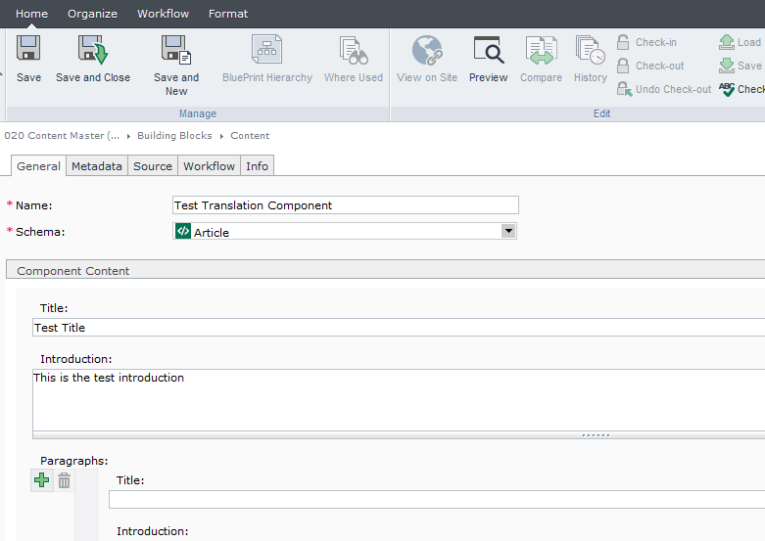Delete paragraph using trash icon
Image resolution: width=765 pixels, height=541 pixels.
pos(64,480)
